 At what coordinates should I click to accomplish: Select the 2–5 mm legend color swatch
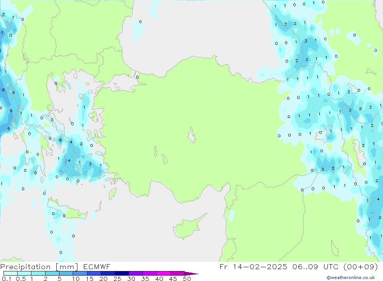pyautogui.click(x=52, y=273)
